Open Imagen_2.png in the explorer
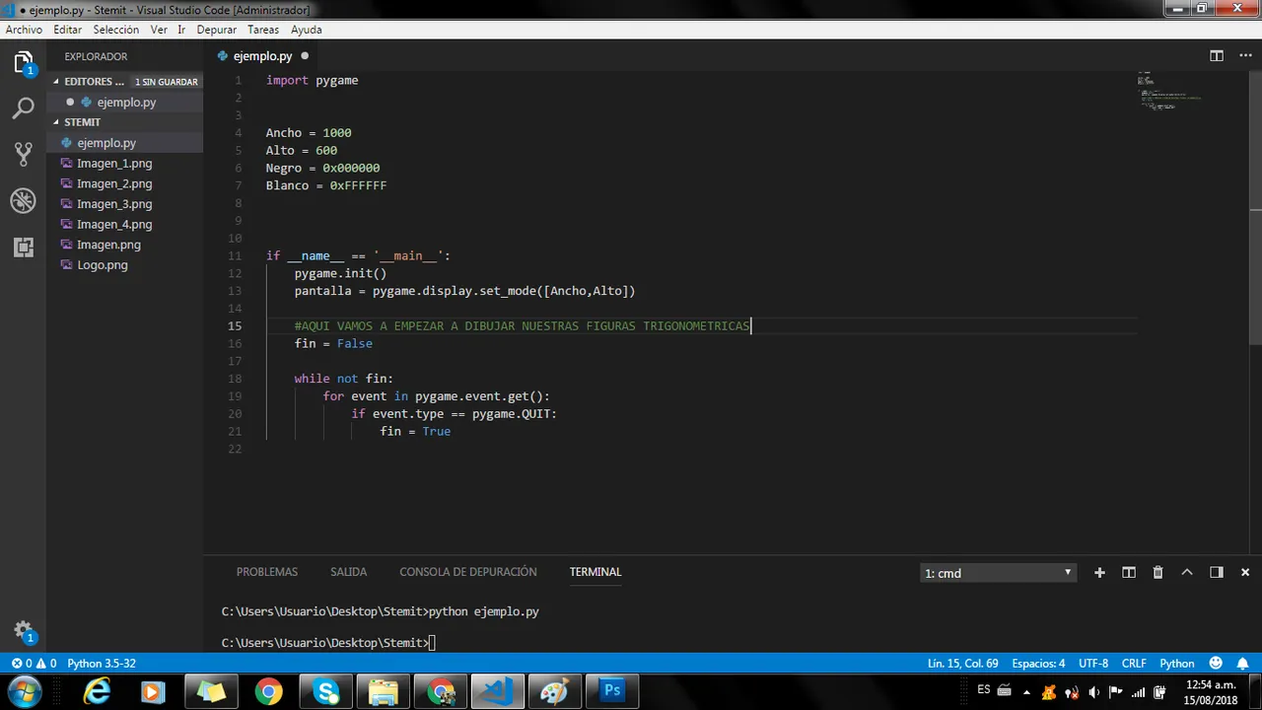This screenshot has width=1262, height=710. [125, 183]
